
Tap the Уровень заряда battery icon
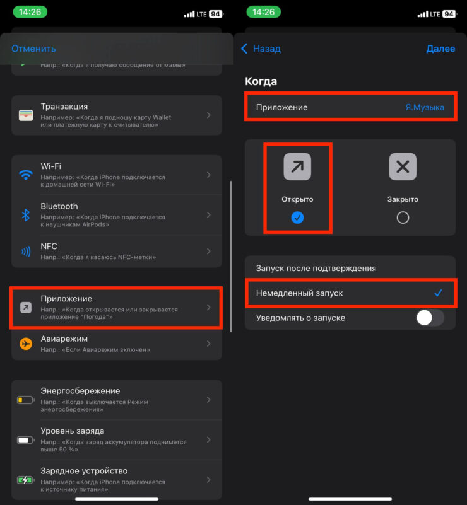[x=26, y=439]
